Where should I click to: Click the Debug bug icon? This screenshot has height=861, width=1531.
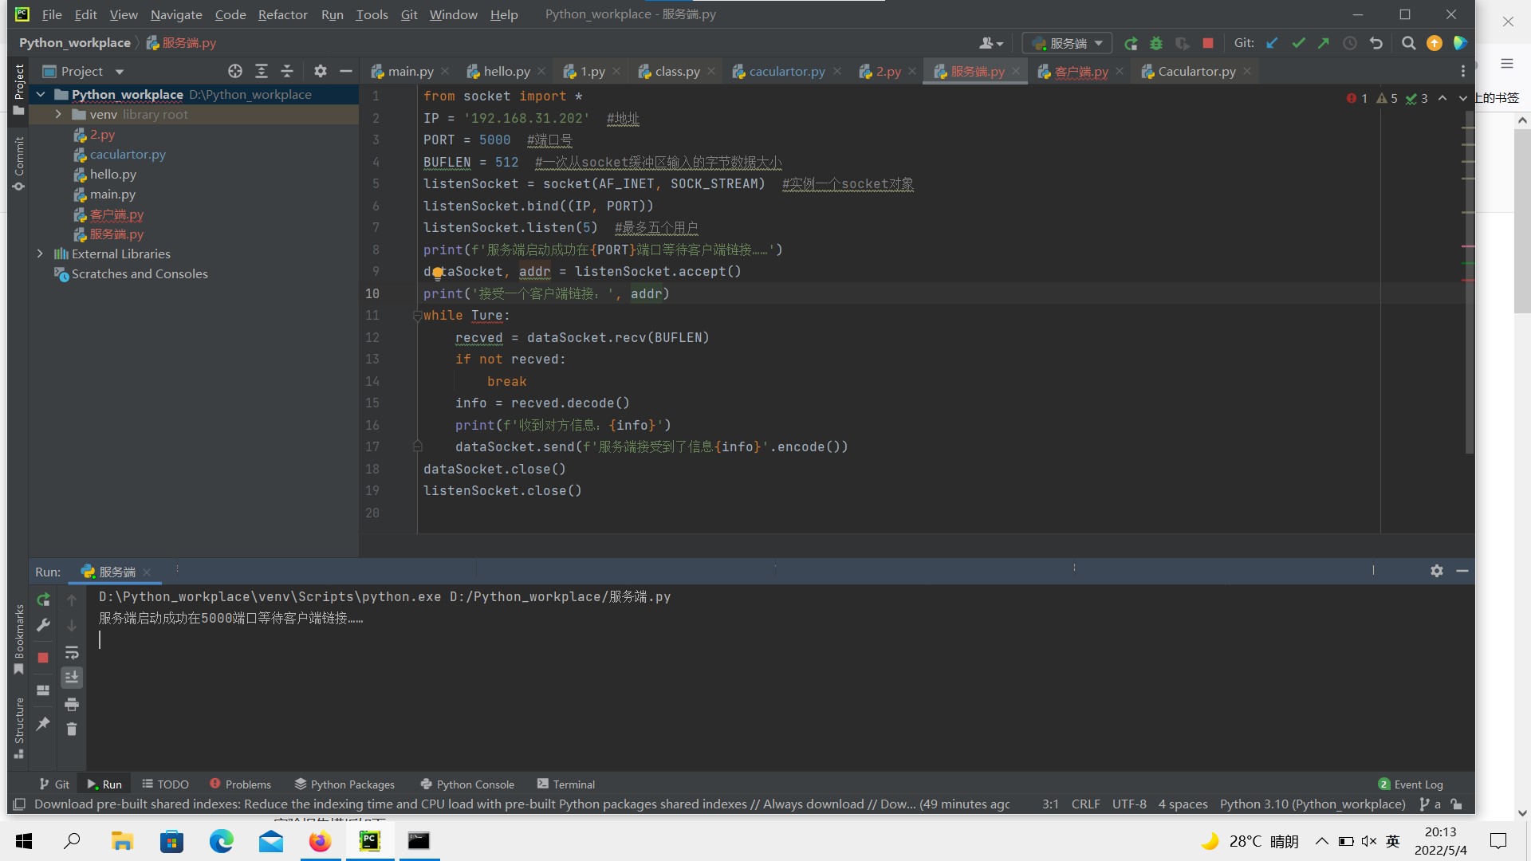coord(1156,43)
